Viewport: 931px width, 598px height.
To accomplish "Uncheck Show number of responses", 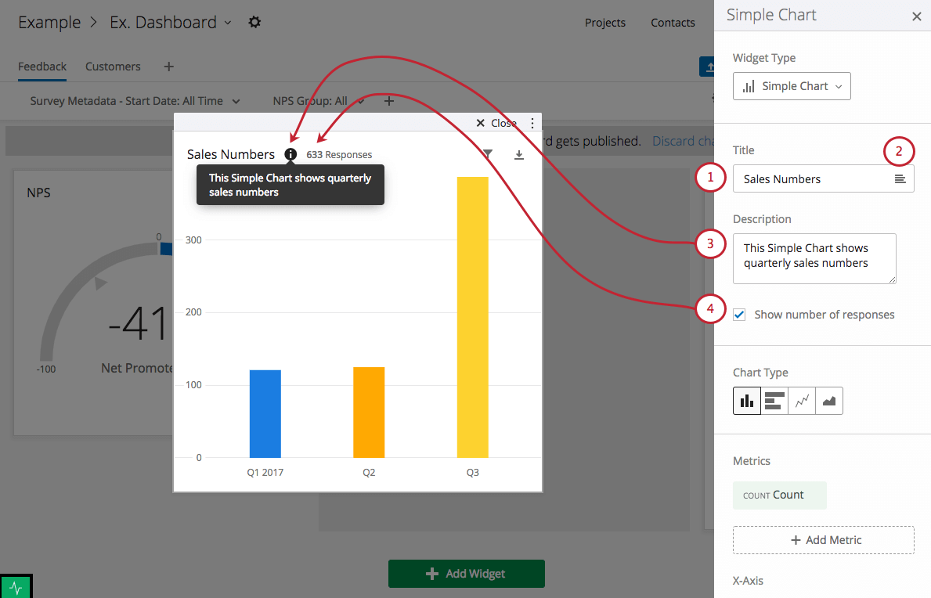I will click(739, 315).
